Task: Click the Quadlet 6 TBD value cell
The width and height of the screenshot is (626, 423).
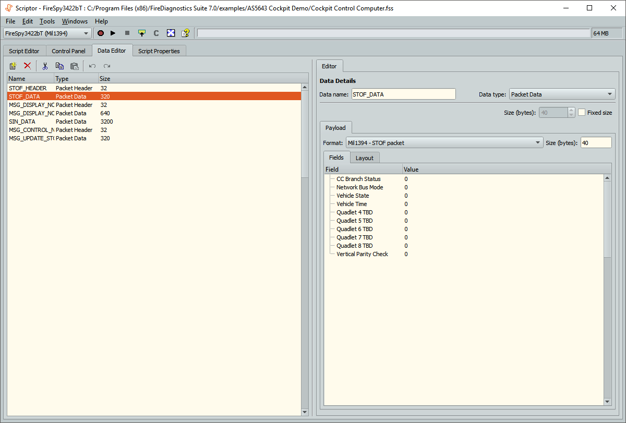Action: tap(503, 229)
